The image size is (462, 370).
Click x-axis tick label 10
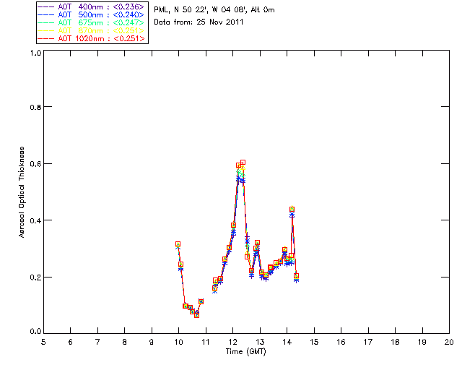pyautogui.click(x=178, y=343)
